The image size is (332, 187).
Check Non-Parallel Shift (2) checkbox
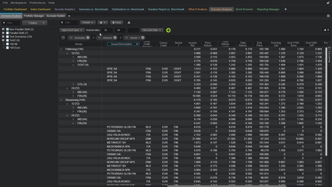[x=8, y=30]
